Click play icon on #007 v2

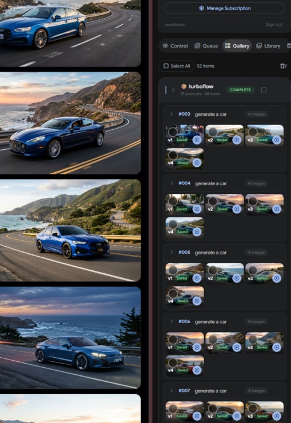point(237,417)
